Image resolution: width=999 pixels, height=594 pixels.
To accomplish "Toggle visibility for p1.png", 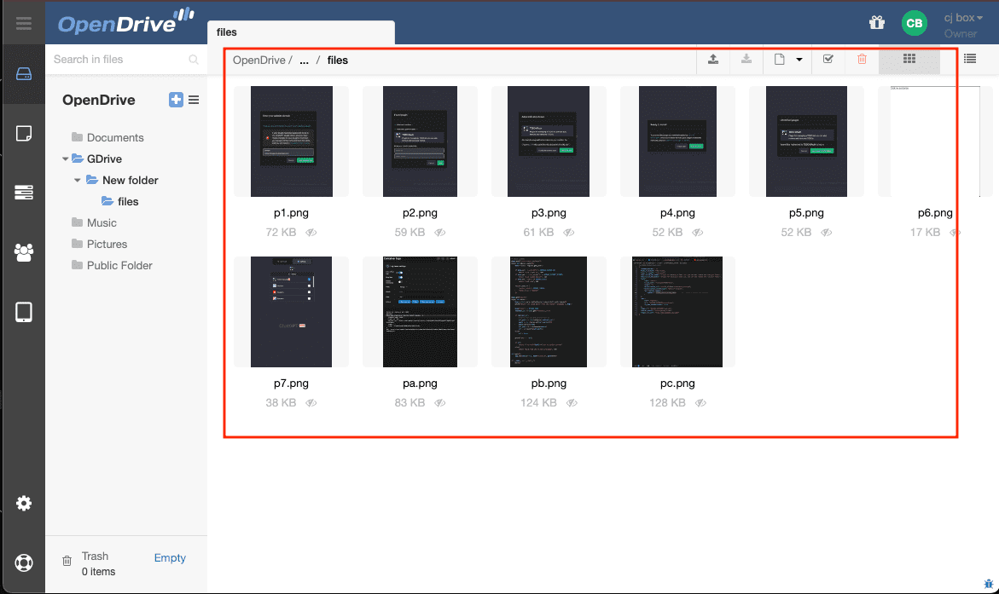I will click(x=311, y=233).
